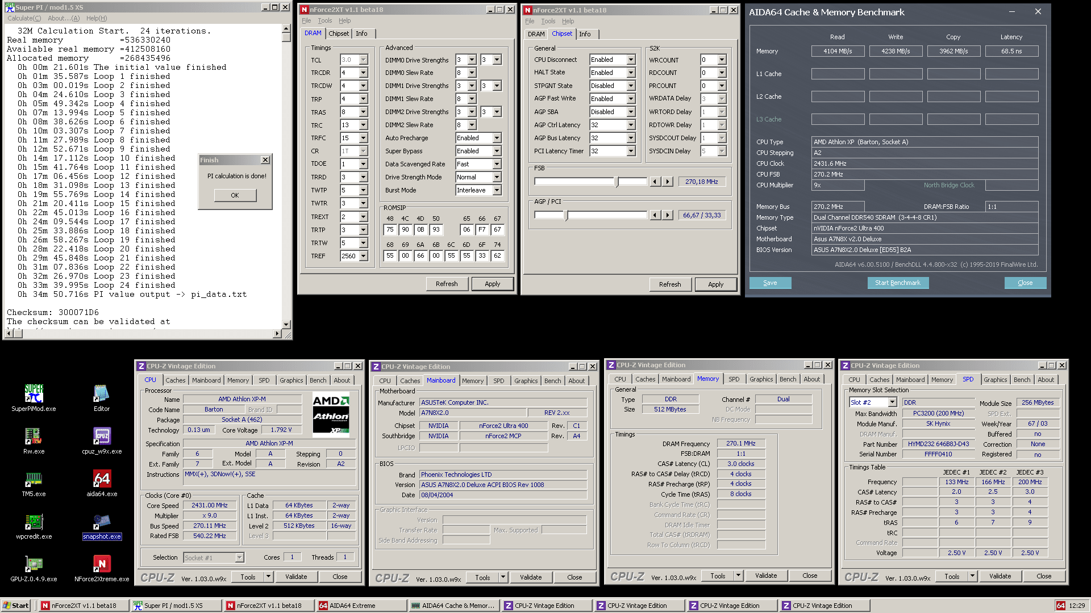Open Graphics tab in CPU-Z Memory window
The height and width of the screenshot is (613, 1091).
[761, 379]
